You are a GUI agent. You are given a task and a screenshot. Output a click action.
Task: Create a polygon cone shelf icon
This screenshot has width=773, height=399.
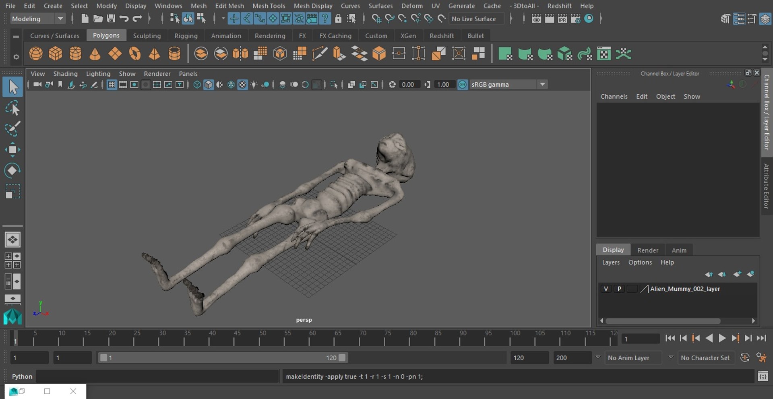click(x=95, y=54)
